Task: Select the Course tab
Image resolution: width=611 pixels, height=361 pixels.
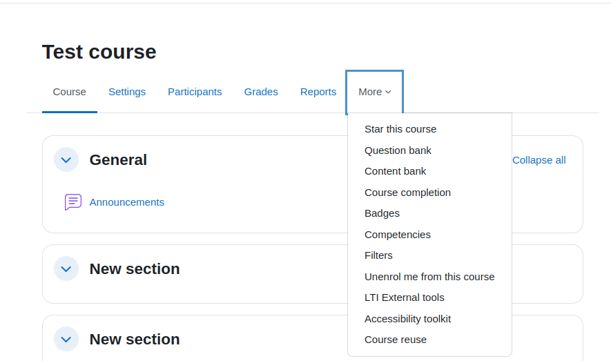Action: 69,92
